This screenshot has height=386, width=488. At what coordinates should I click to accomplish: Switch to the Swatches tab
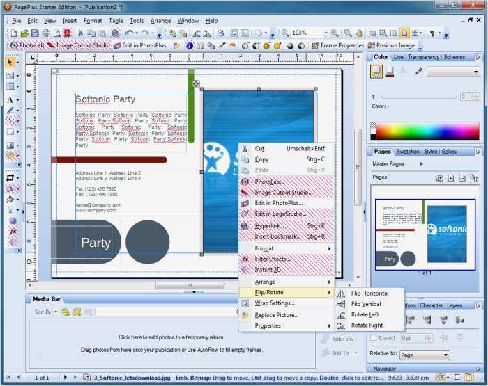coord(408,152)
